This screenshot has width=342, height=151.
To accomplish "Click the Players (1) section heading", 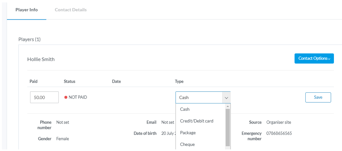I will point(29,39).
